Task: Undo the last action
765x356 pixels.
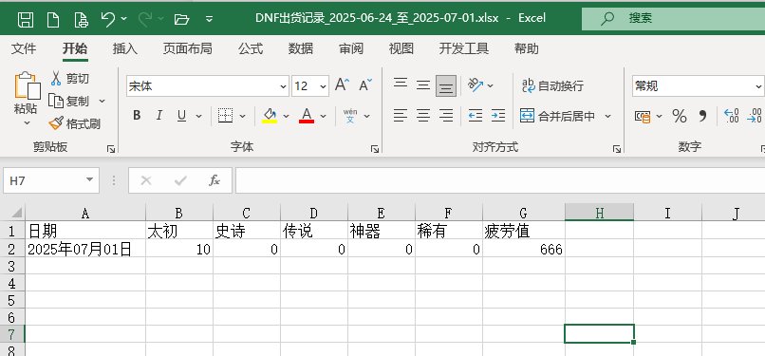Action: click(x=108, y=19)
